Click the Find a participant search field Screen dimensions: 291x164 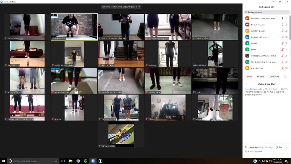[x=267, y=12]
